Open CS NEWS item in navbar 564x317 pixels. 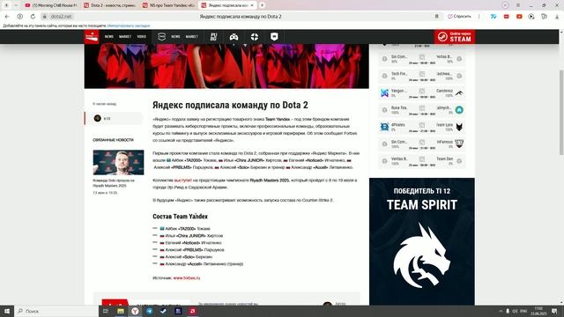[x=175, y=37]
